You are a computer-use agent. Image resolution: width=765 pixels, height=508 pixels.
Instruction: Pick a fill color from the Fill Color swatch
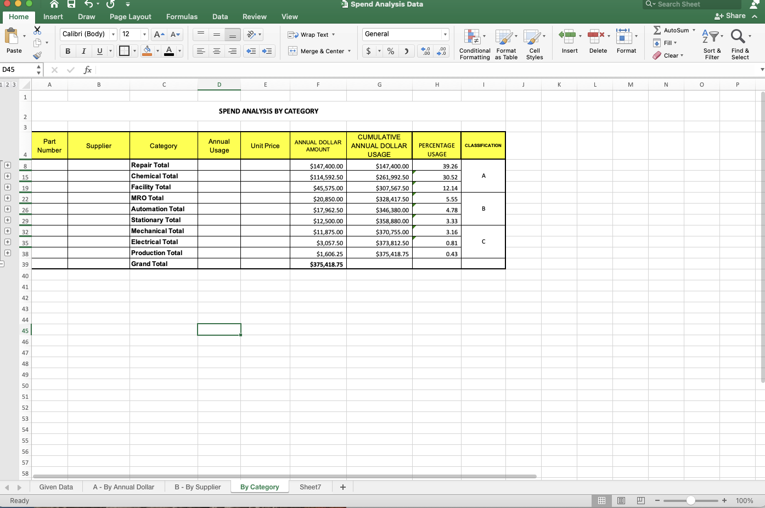coord(147,50)
